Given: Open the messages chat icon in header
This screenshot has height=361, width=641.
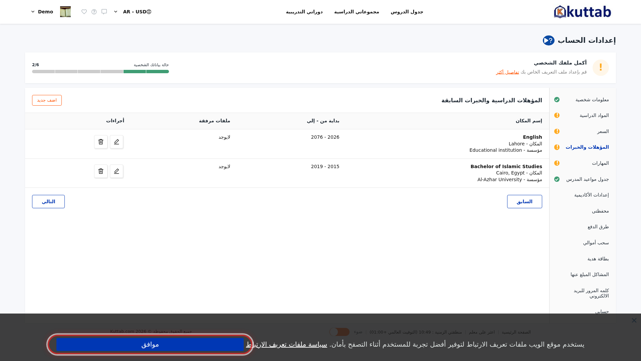Looking at the screenshot, I should tap(104, 12).
